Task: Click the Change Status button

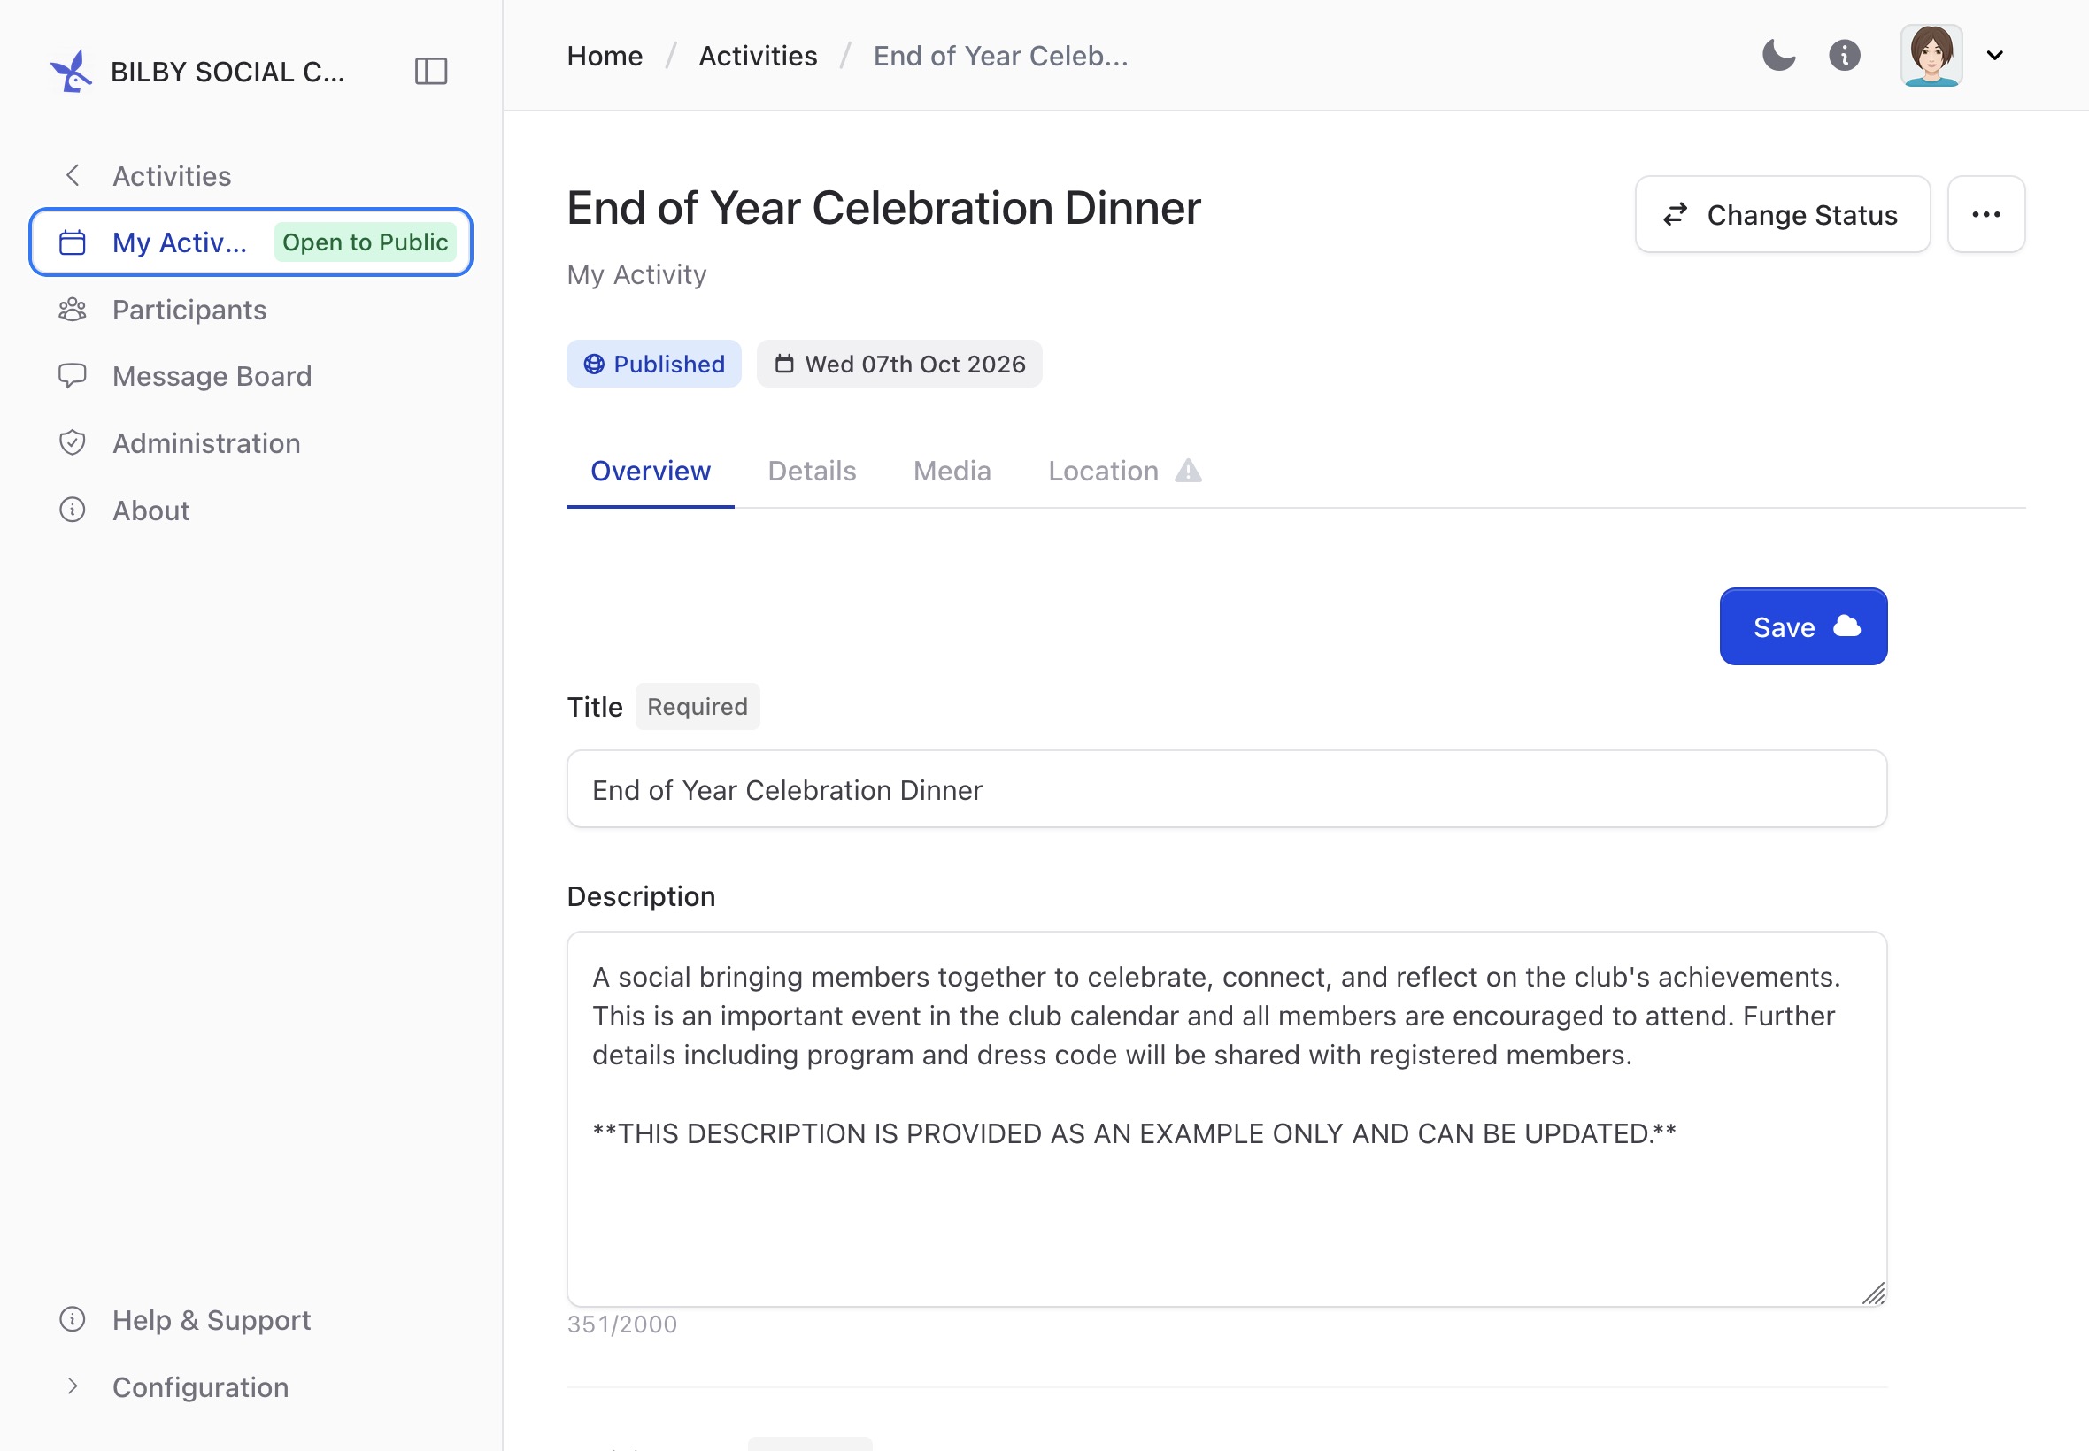Action: click(x=1782, y=215)
